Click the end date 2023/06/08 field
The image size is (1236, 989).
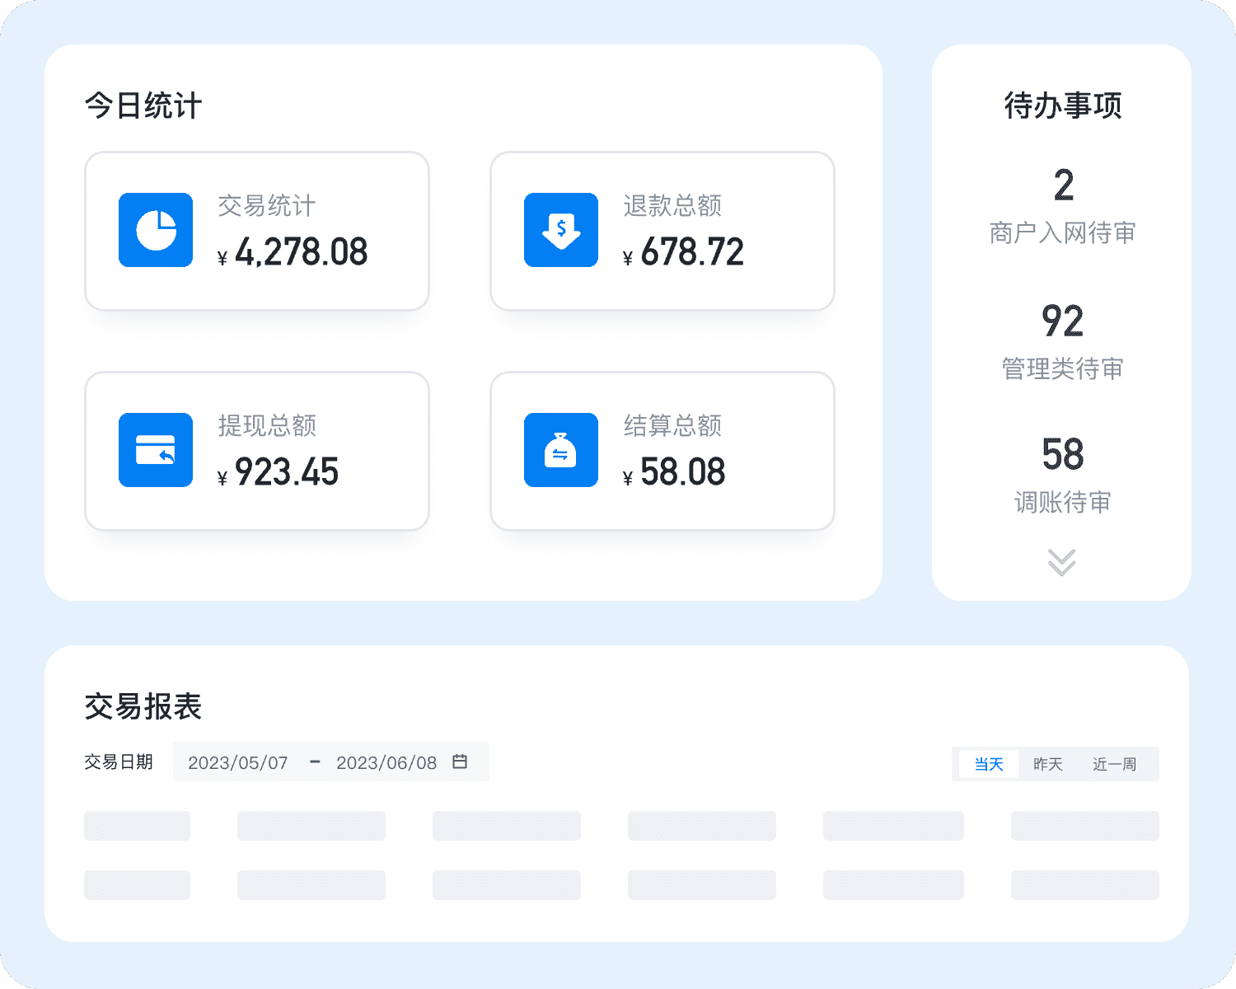coord(386,762)
